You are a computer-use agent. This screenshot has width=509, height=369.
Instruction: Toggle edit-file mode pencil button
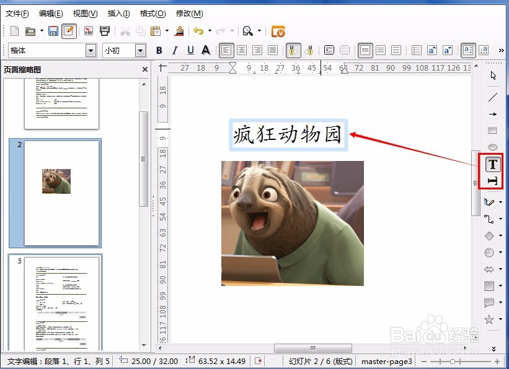click(x=69, y=32)
